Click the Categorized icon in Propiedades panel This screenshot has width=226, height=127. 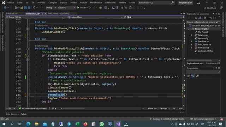[189, 76]
